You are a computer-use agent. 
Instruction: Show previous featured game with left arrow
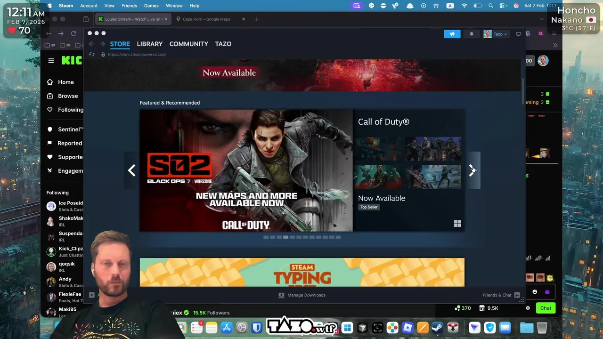pos(131,170)
